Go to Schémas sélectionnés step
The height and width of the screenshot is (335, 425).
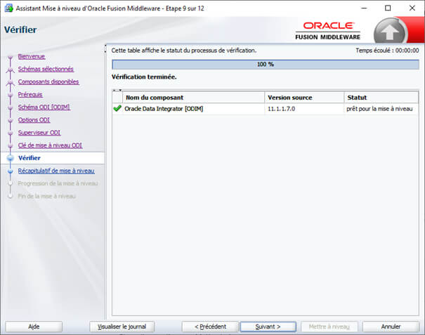tap(46, 69)
